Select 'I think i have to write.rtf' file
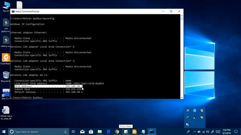Image resolution: width=241 pixels, height=135 pixels. point(6,113)
